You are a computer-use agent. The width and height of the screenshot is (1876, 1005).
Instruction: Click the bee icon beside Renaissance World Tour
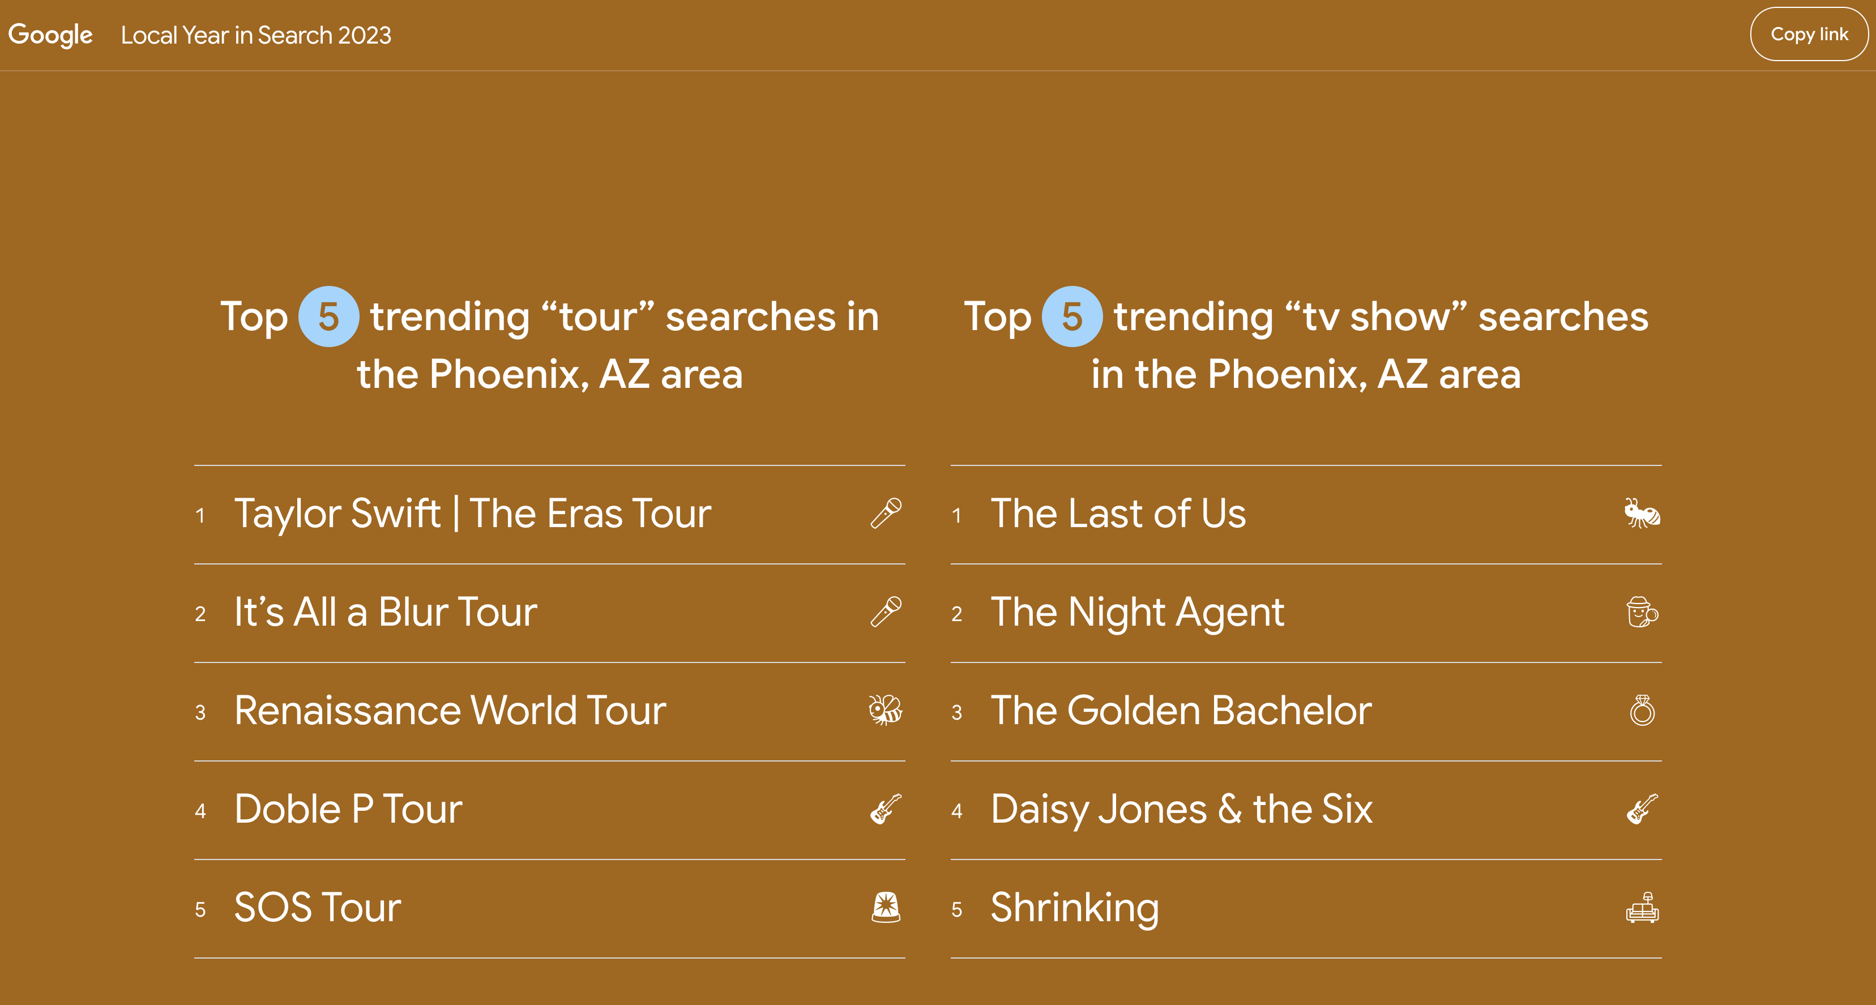click(886, 710)
